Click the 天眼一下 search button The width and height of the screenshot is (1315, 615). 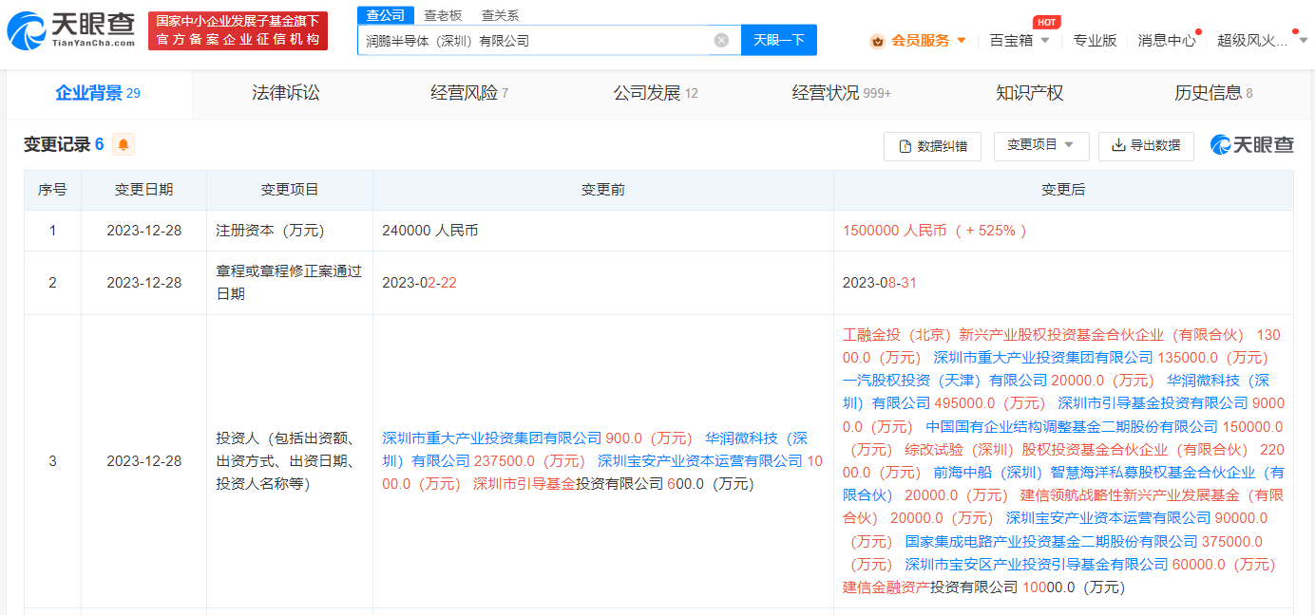click(x=779, y=40)
